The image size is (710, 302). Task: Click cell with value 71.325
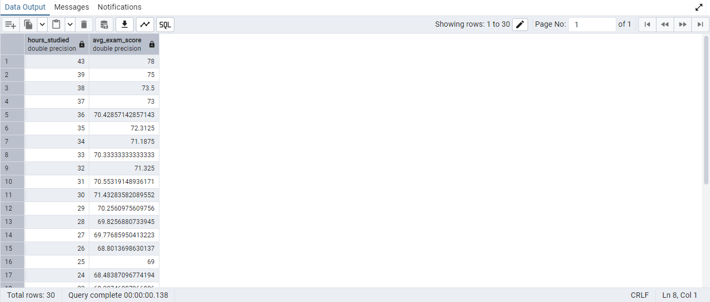click(124, 168)
